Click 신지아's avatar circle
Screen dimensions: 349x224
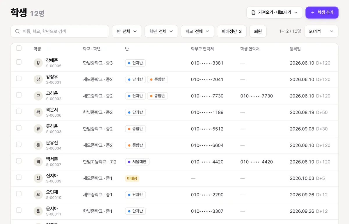[x=38, y=178]
